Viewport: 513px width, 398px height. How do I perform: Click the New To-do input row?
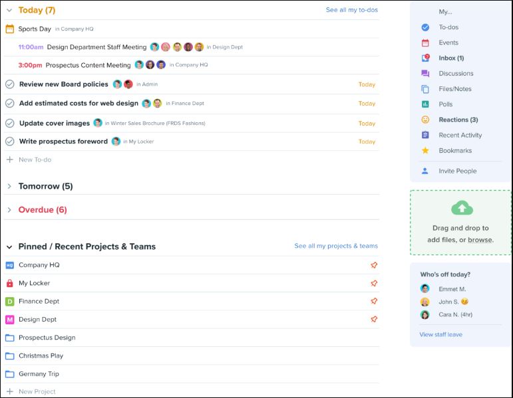pos(35,159)
